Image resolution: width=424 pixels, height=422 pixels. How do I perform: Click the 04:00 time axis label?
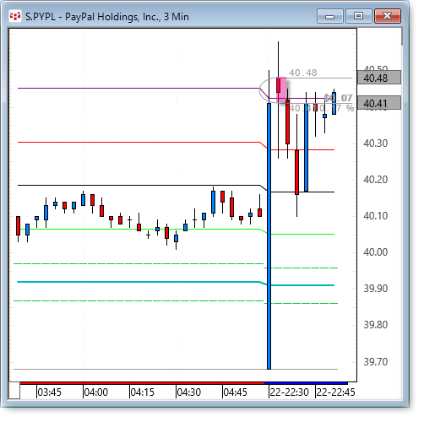[x=96, y=392]
